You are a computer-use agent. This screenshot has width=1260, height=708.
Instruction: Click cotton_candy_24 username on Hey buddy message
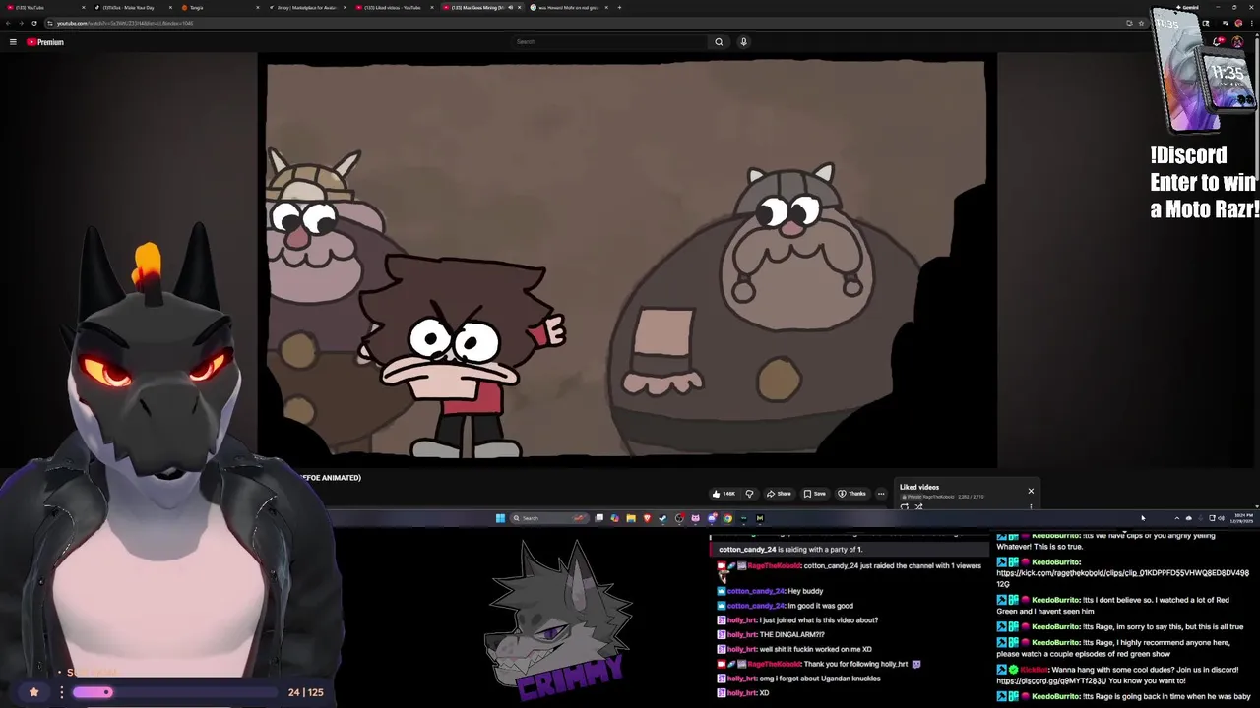click(755, 591)
